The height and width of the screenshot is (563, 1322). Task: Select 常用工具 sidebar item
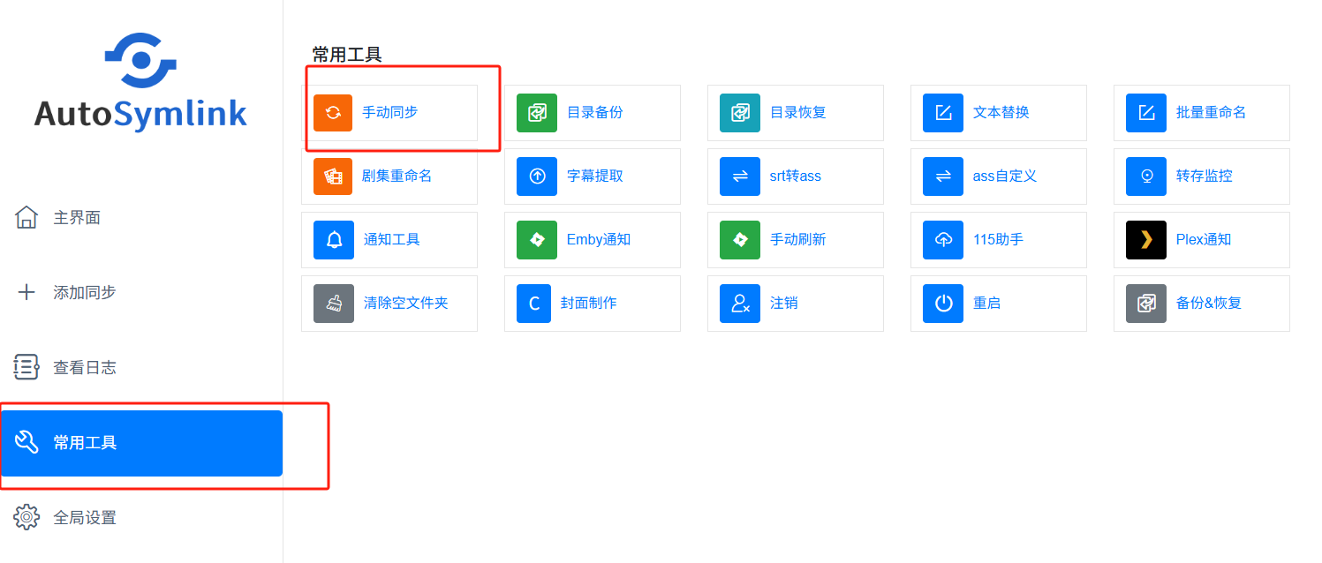tap(141, 443)
